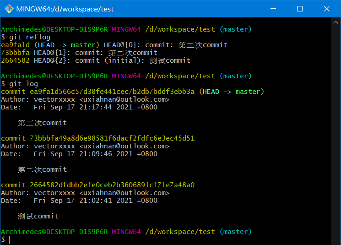
Task: Click the short hash ea9fa1d in reflog
Action: [15, 45]
